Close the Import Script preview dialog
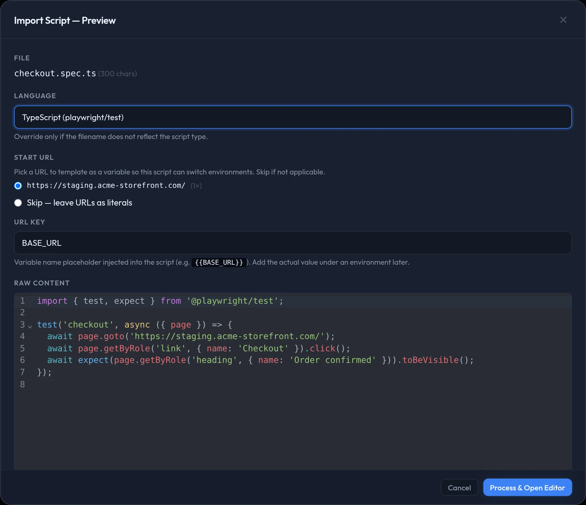The image size is (586, 505). coord(563,20)
